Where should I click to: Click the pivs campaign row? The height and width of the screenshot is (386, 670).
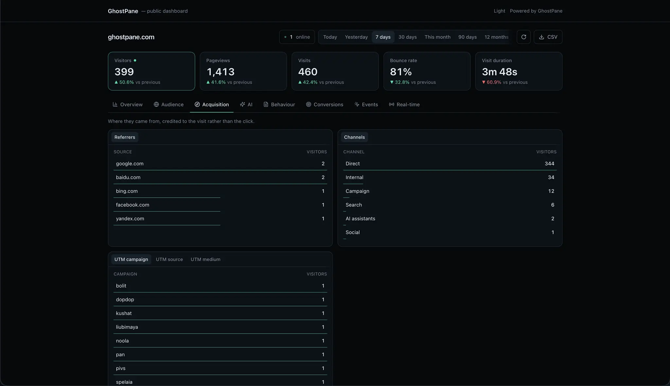pyautogui.click(x=220, y=368)
